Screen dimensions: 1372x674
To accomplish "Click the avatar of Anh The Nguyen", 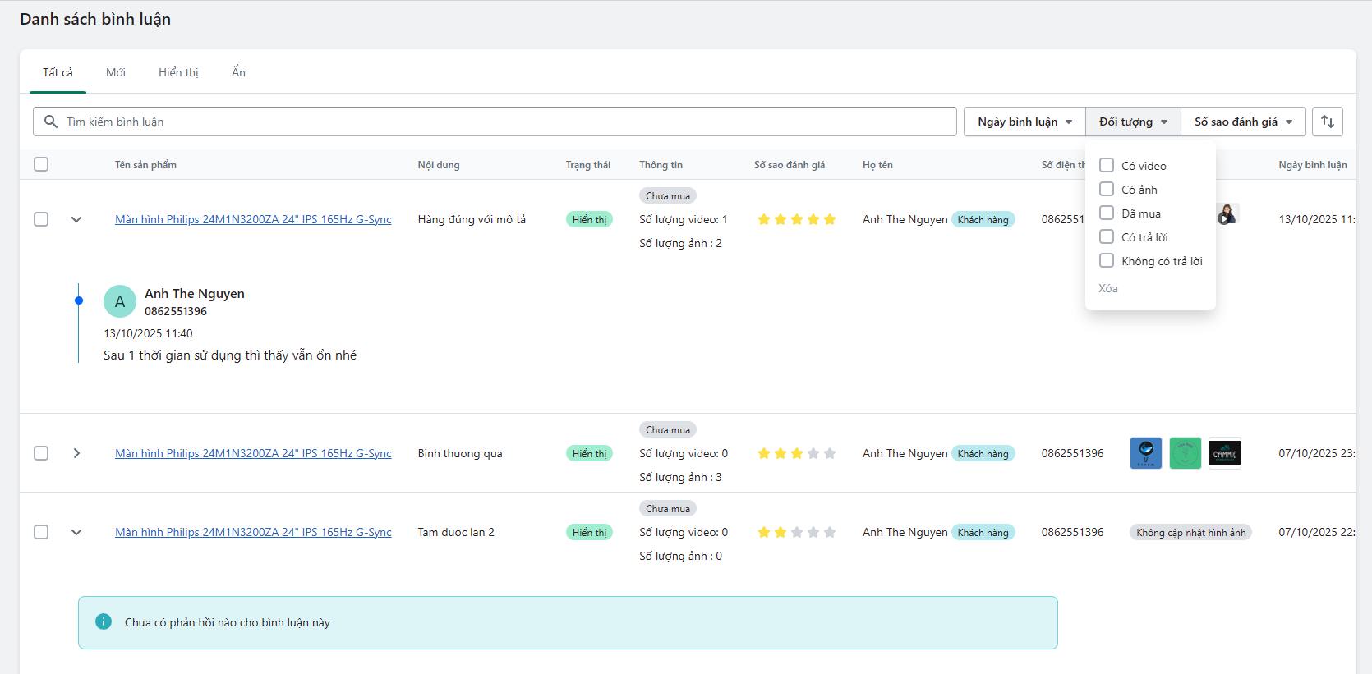I will coord(120,301).
